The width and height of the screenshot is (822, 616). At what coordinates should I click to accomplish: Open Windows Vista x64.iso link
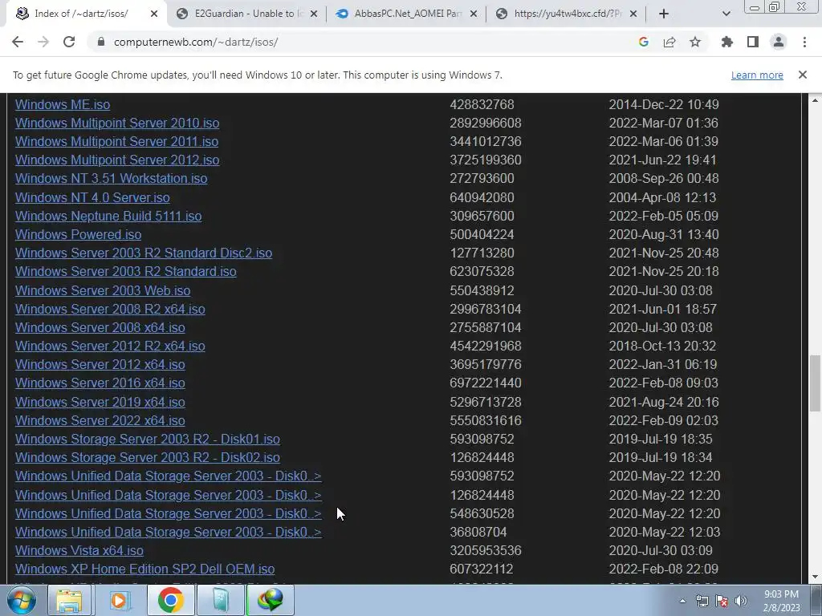tap(79, 550)
